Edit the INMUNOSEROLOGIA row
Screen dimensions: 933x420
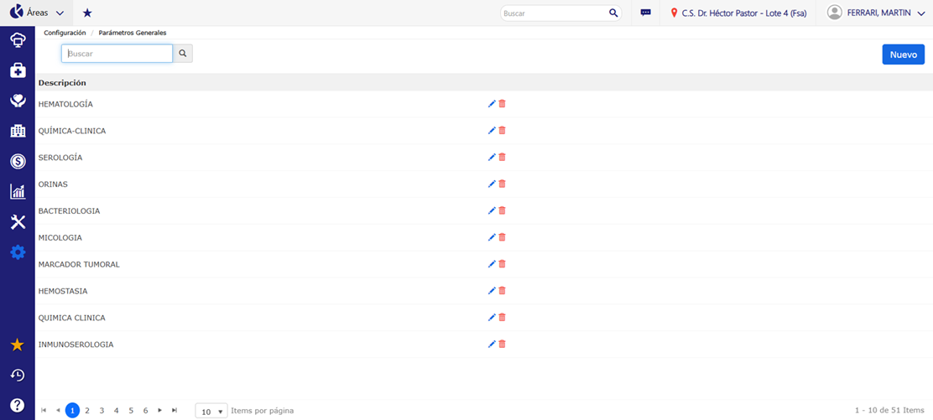492,345
